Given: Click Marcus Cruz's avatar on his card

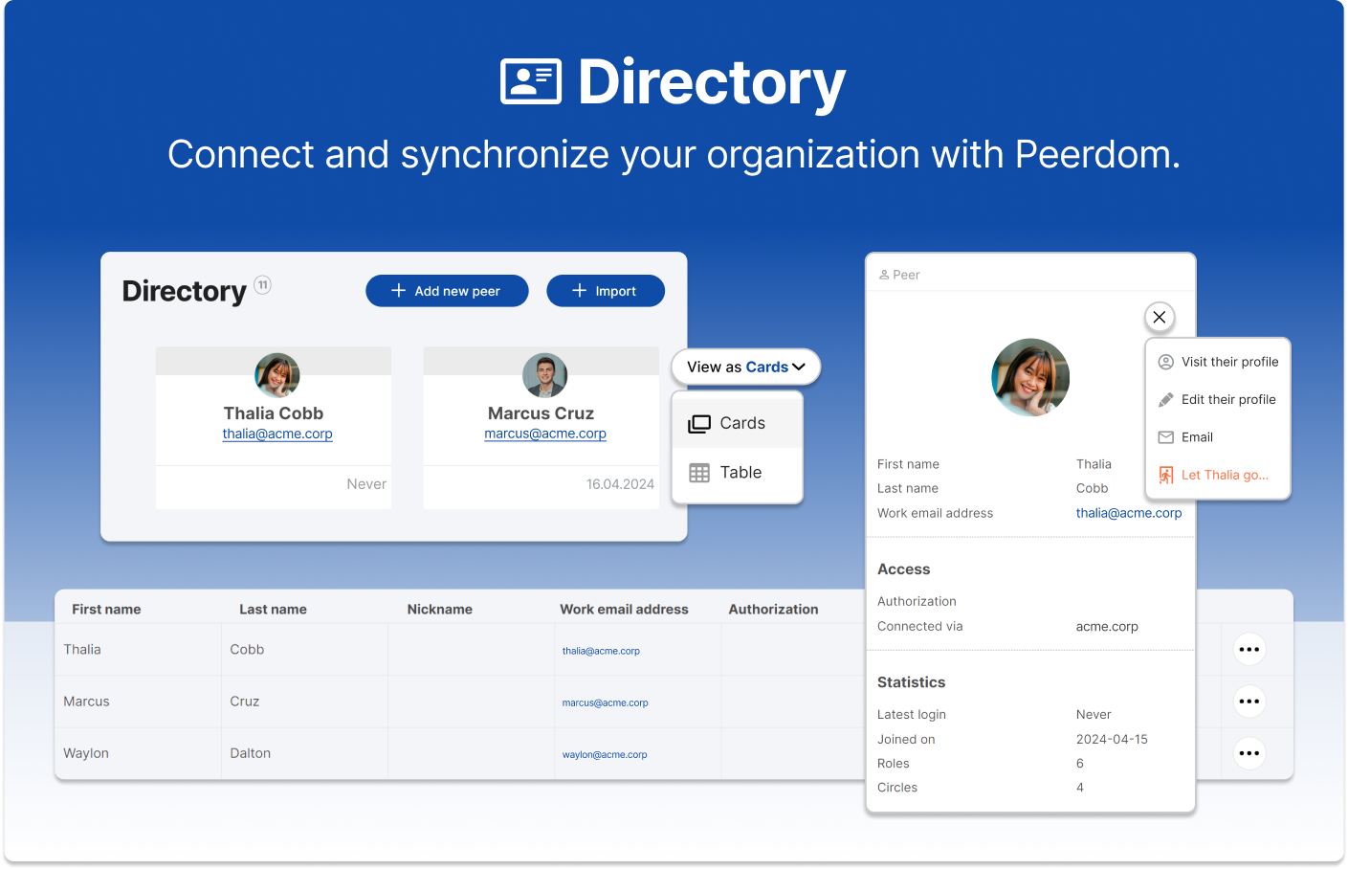Looking at the screenshot, I should (544, 375).
